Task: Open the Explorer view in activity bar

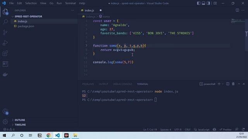Action: (x=5, y=12)
